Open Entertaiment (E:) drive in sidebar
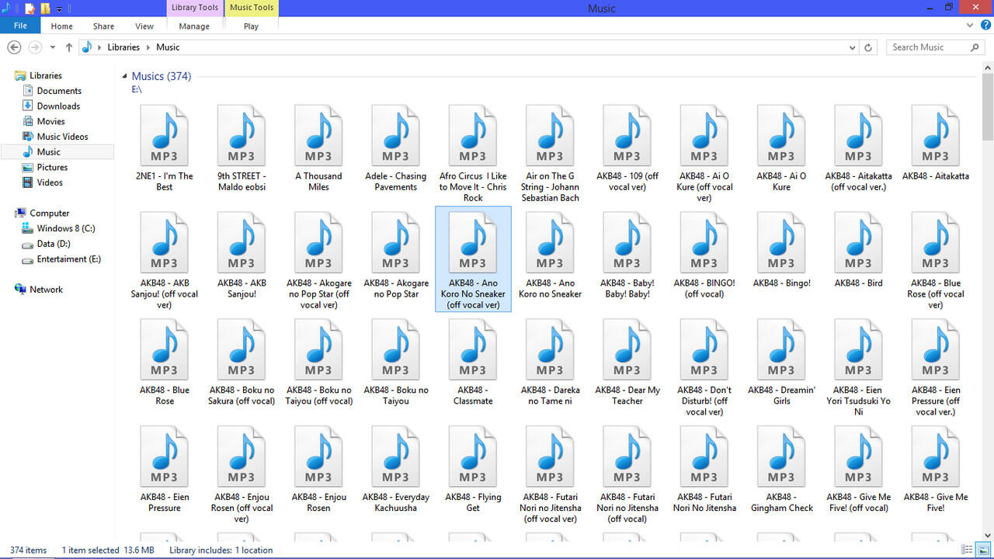The image size is (994, 559). click(68, 259)
